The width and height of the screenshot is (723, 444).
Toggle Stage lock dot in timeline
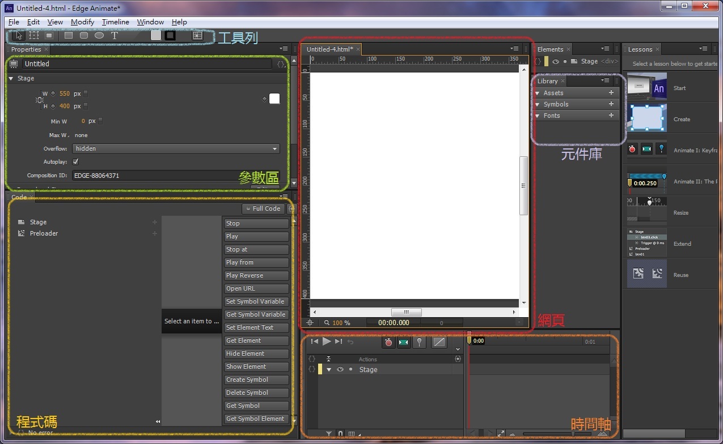pyautogui.click(x=350, y=369)
